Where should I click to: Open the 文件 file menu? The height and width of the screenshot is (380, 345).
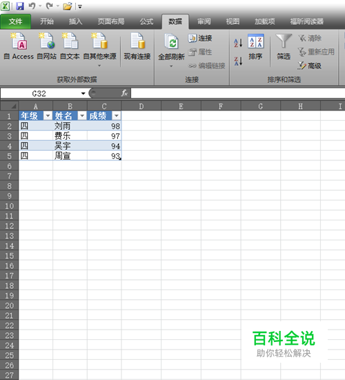tap(16, 21)
